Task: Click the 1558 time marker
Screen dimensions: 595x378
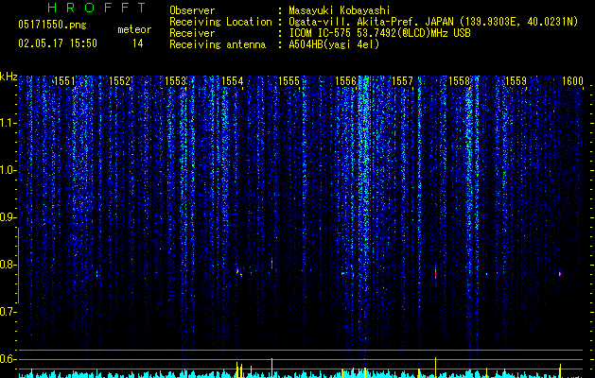Action: [459, 81]
